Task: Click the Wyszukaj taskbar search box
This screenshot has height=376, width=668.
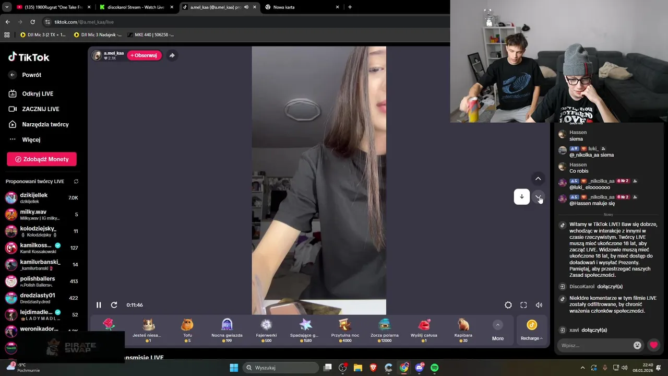Action: tap(280, 368)
